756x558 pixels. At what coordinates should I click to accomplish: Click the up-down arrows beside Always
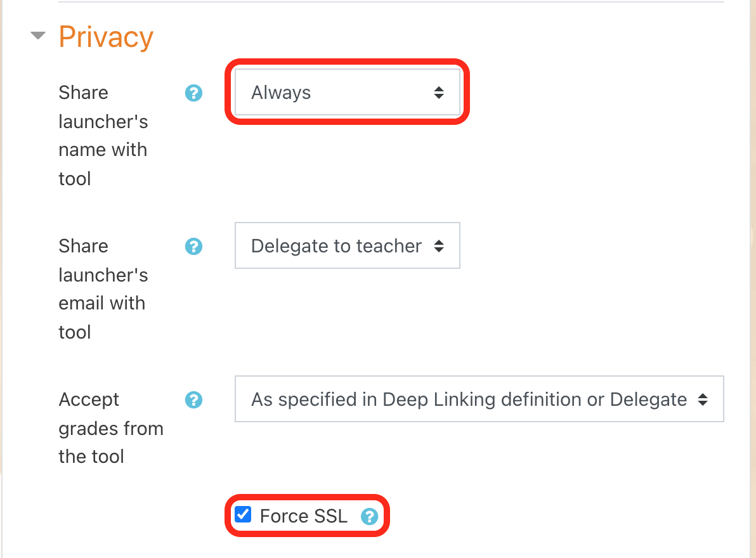point(439,93)
